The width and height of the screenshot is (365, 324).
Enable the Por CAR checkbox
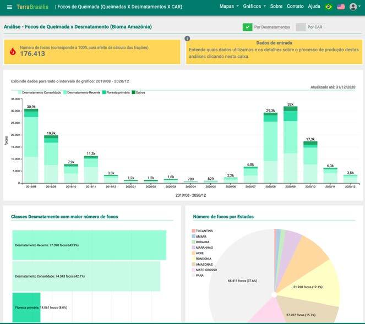(301, 27)
